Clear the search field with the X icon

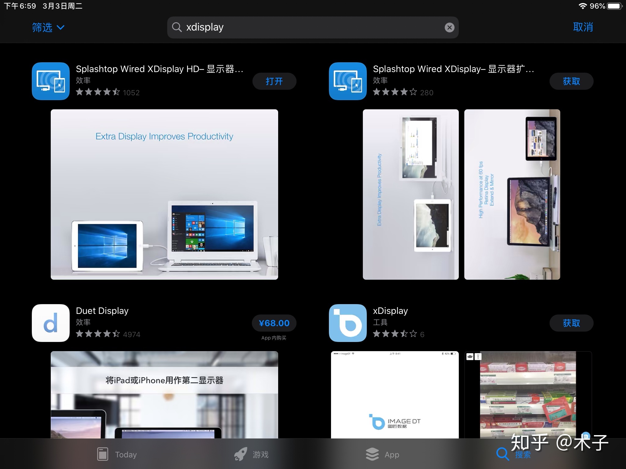[449, 27]
